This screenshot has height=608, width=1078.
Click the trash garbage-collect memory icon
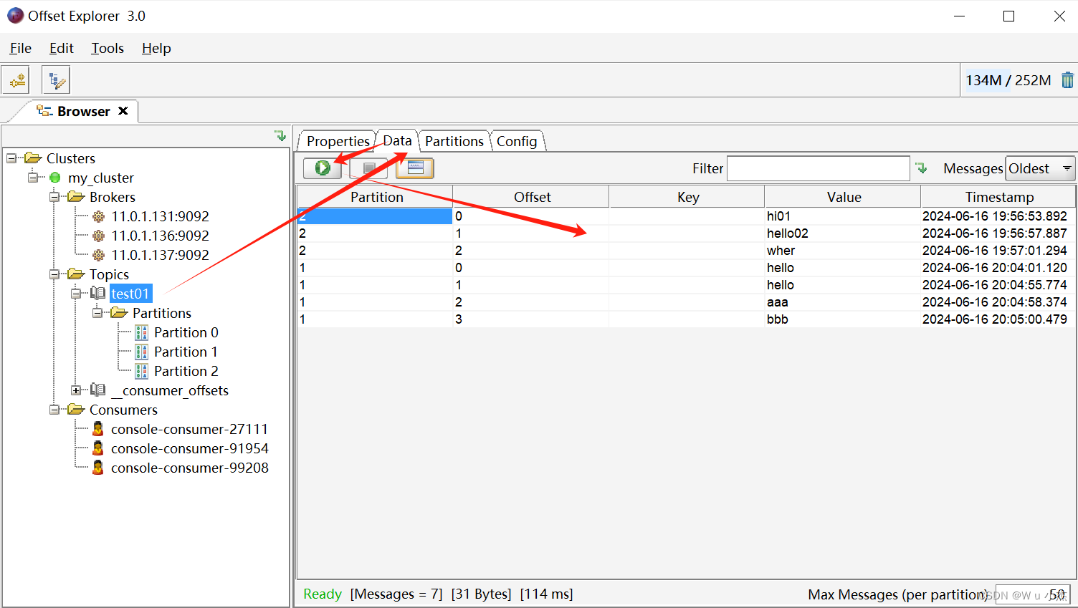(x=1067, y=80)
